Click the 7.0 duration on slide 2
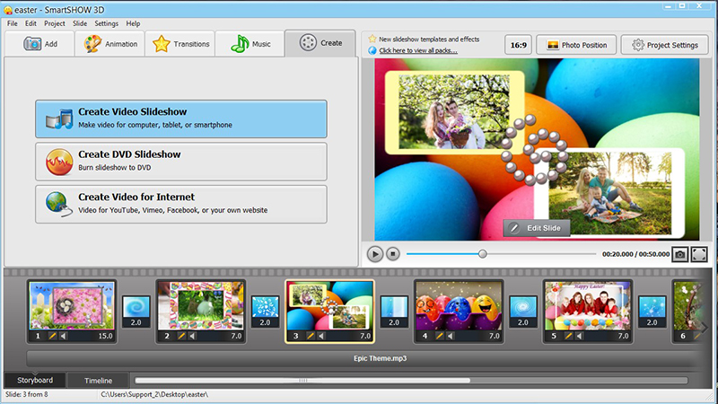This screenshot has height=404, width=718. click(236, 336)
